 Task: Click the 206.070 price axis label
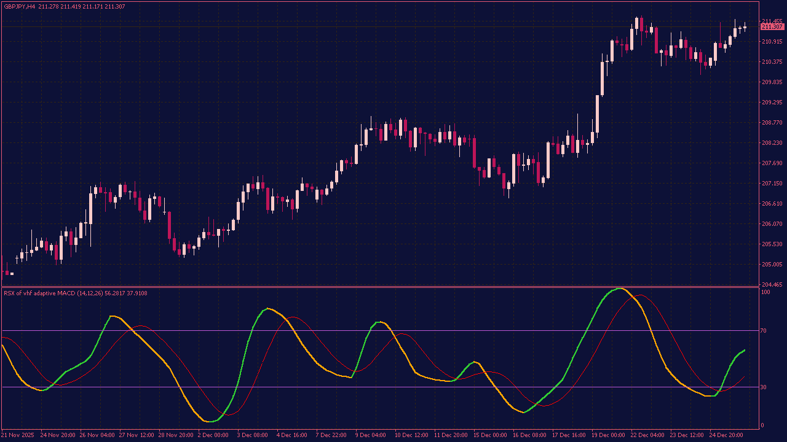point(772,224)
